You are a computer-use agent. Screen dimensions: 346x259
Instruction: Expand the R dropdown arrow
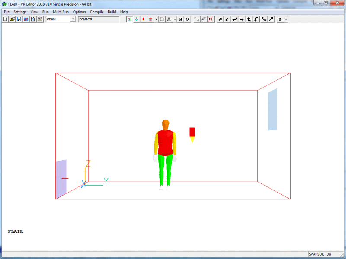click(x=286, y=19)
